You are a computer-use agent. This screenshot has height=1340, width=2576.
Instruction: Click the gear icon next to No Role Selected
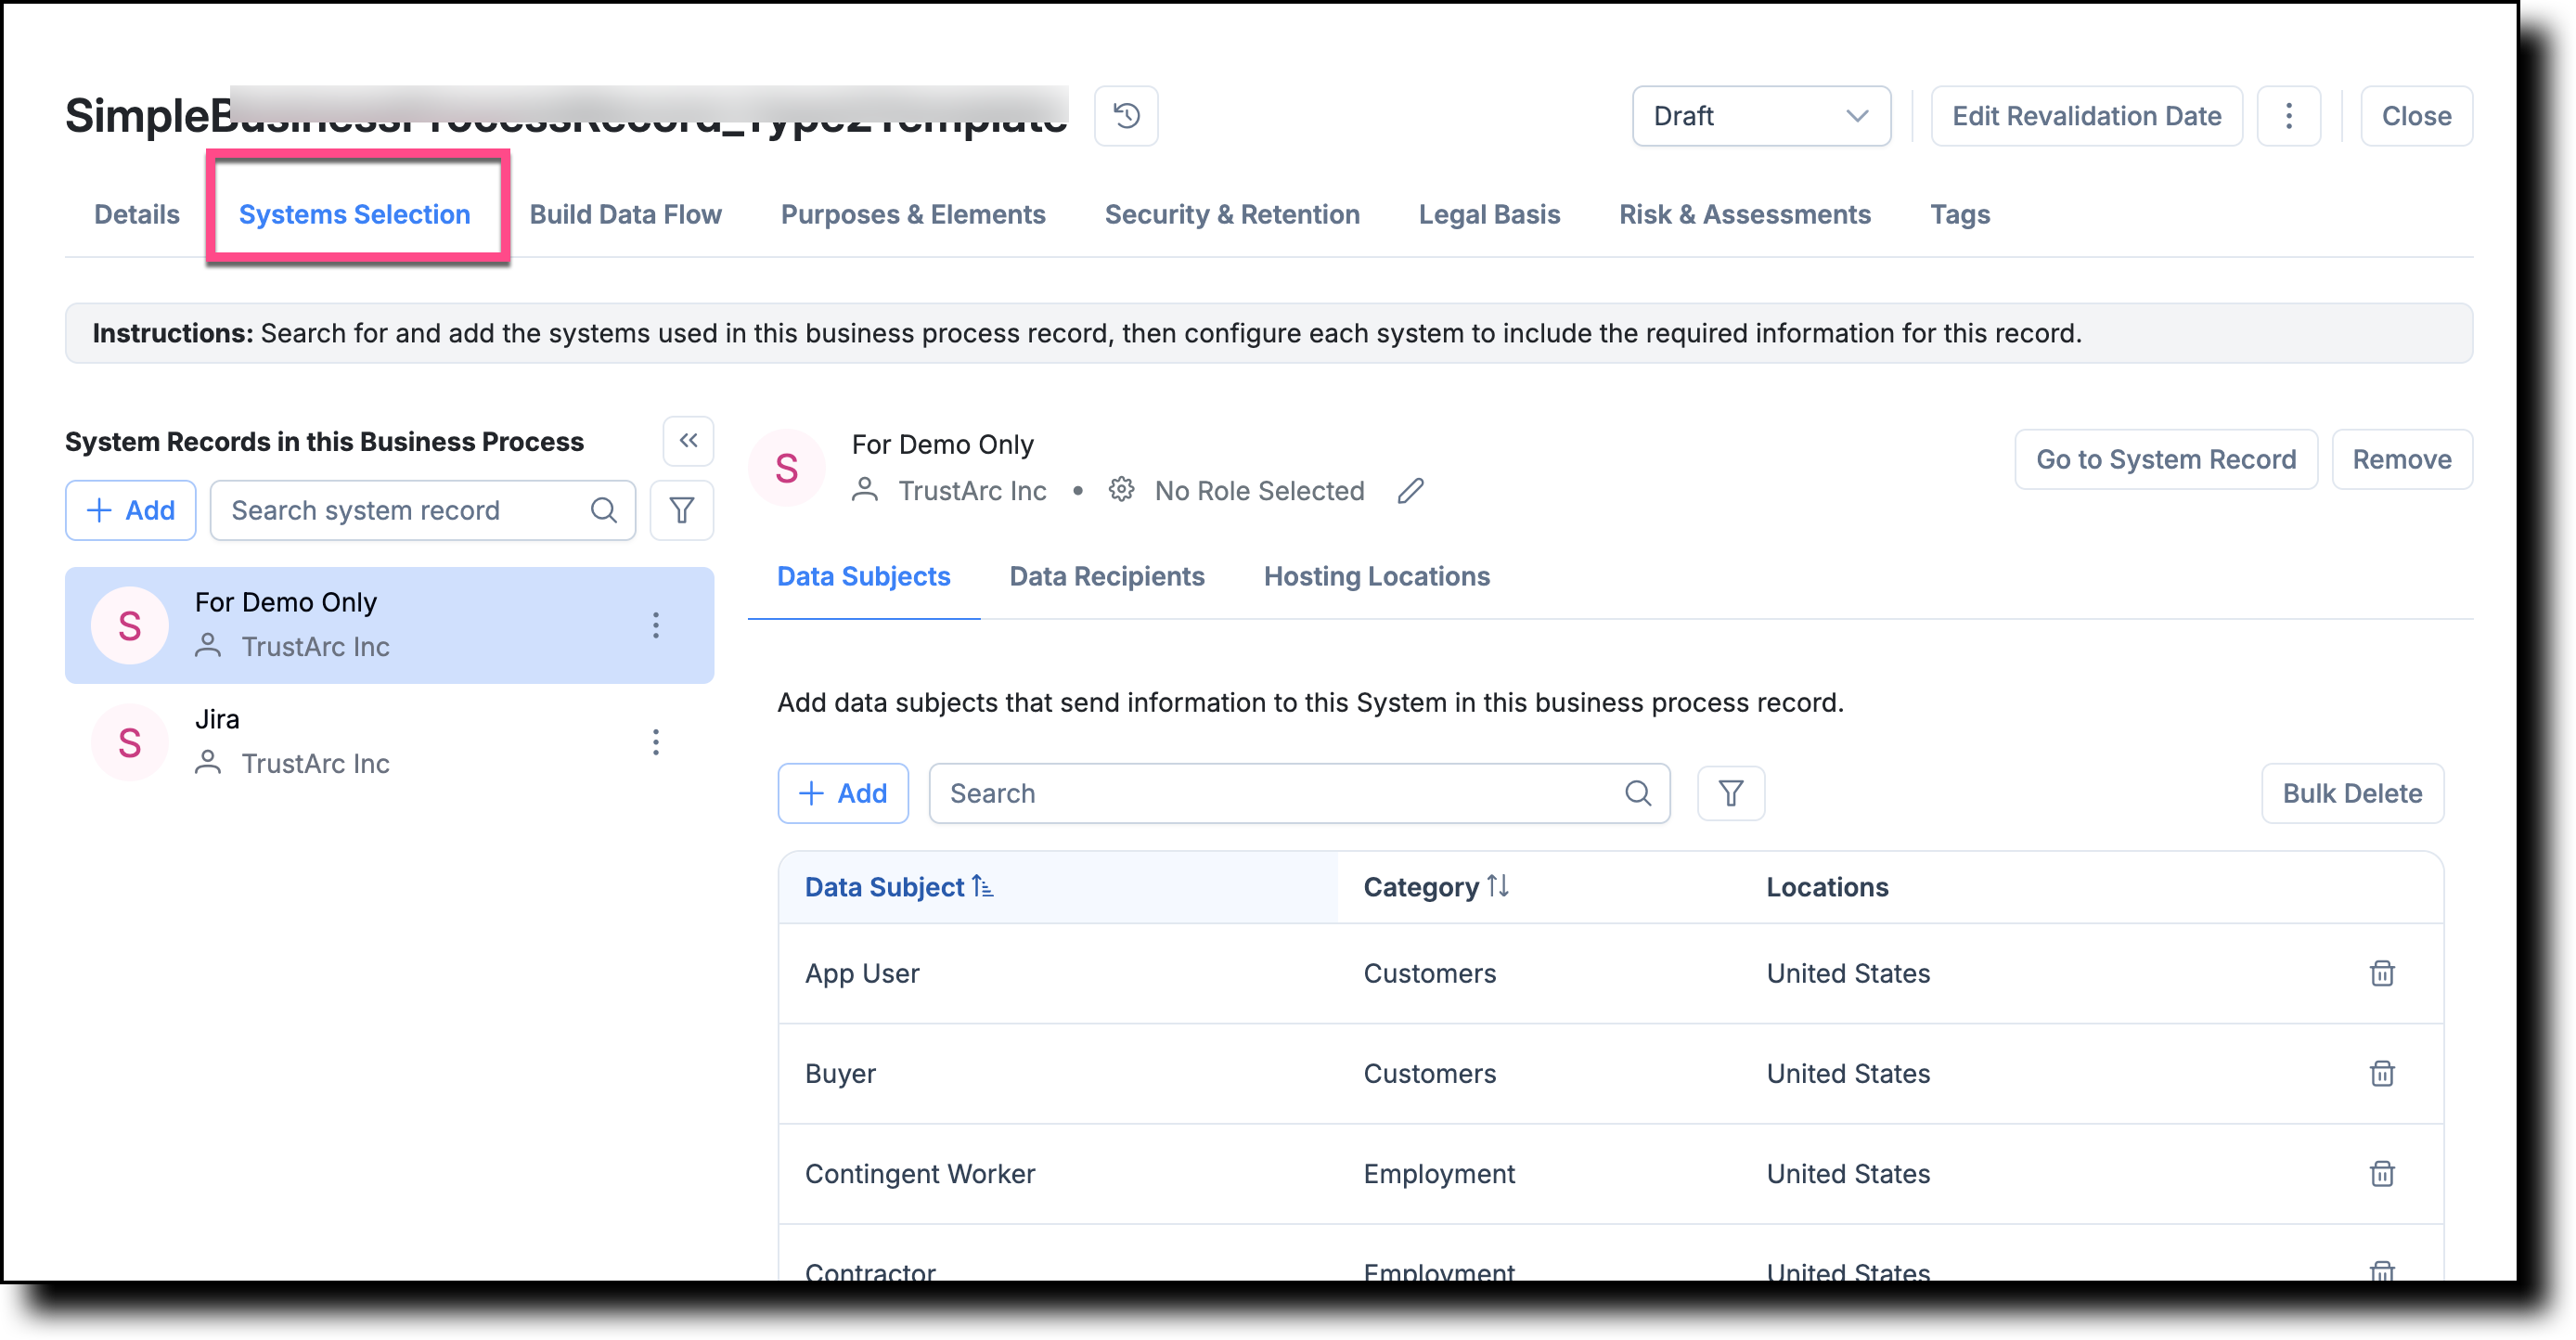pyautogui.click(x=1122, y=490)
